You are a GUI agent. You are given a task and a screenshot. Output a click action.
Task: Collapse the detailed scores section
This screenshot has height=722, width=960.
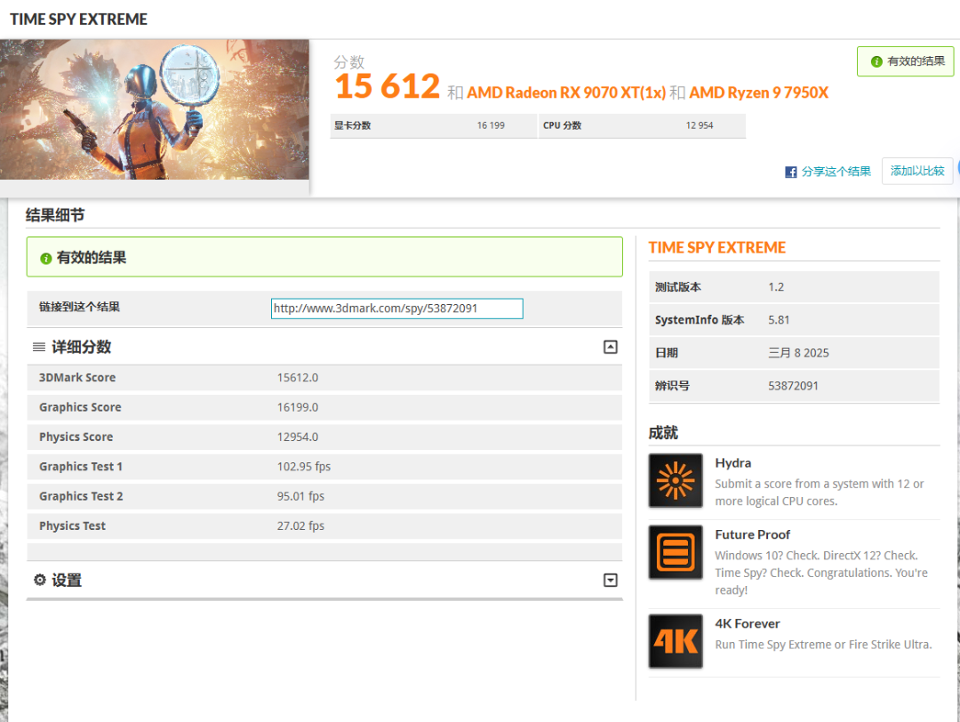(610, 347)
